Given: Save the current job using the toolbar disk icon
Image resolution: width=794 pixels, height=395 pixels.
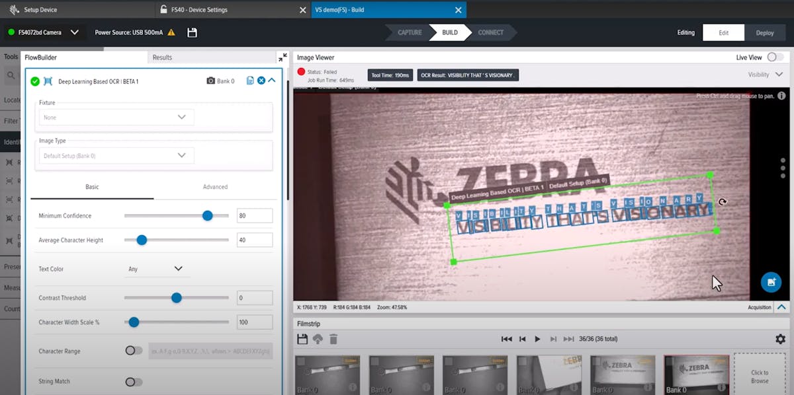Looking at the screenshot, I should (193, 32).
